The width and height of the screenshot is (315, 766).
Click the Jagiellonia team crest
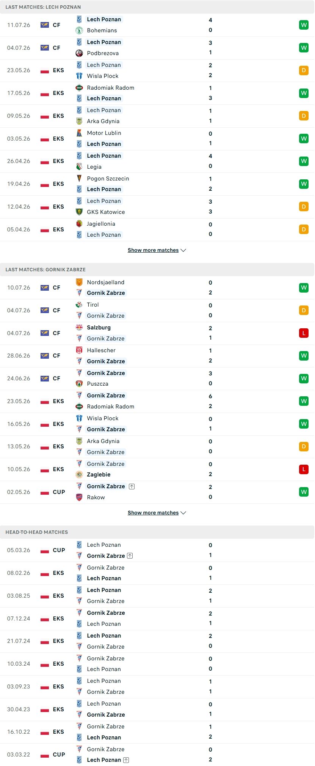point(79,224)
